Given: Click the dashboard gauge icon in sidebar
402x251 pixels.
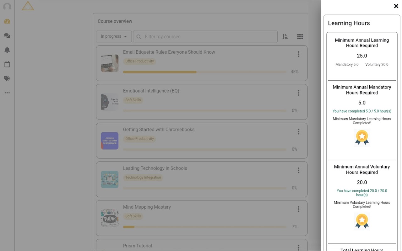Looking at the screenshot, I should (7, 21).
